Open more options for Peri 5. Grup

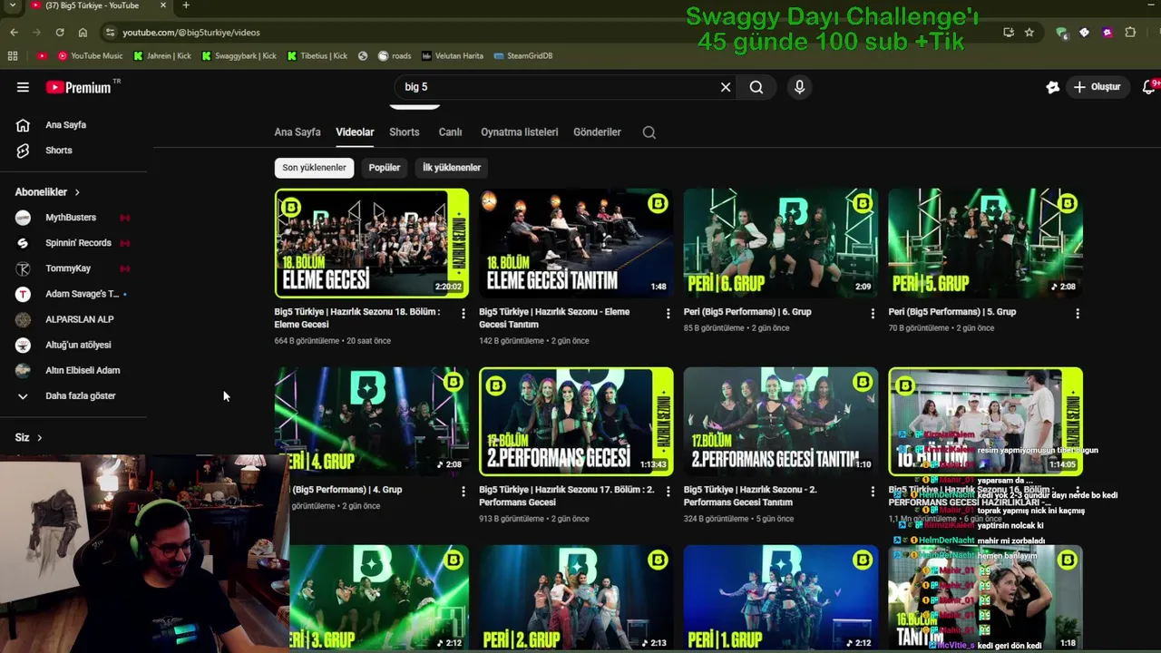pos(1078,314)
